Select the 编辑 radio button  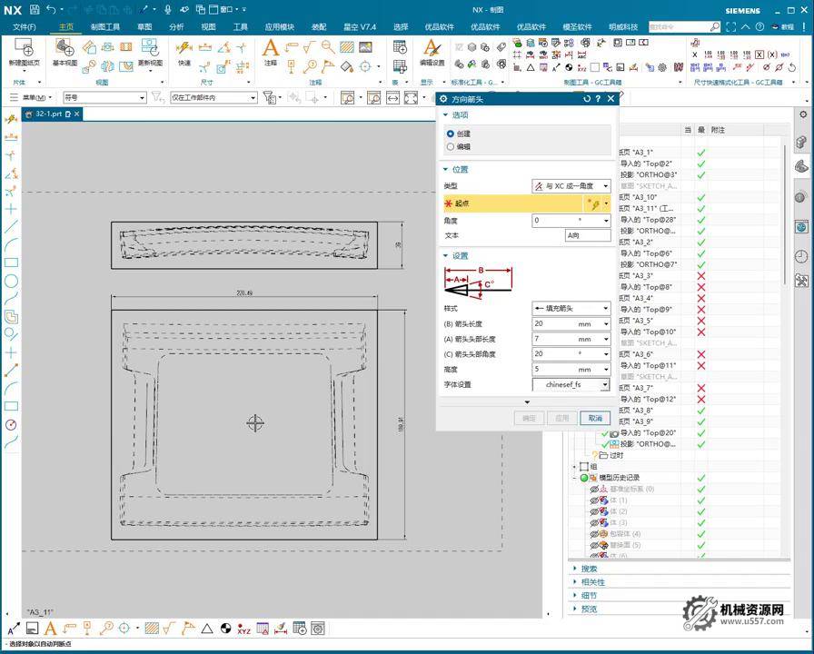coord(450,146)
